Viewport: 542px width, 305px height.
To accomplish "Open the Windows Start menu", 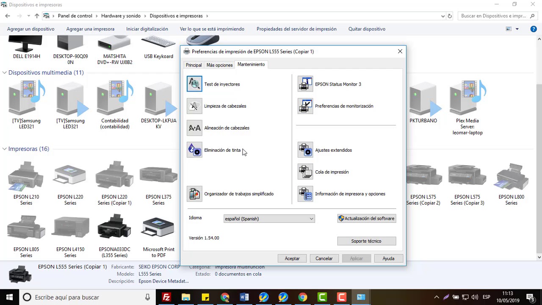I will [x=9, y=297].
